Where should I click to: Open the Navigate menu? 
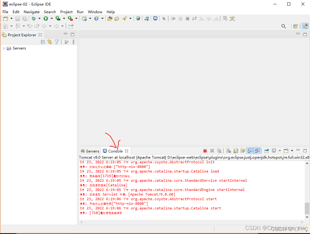pos(32,12)
